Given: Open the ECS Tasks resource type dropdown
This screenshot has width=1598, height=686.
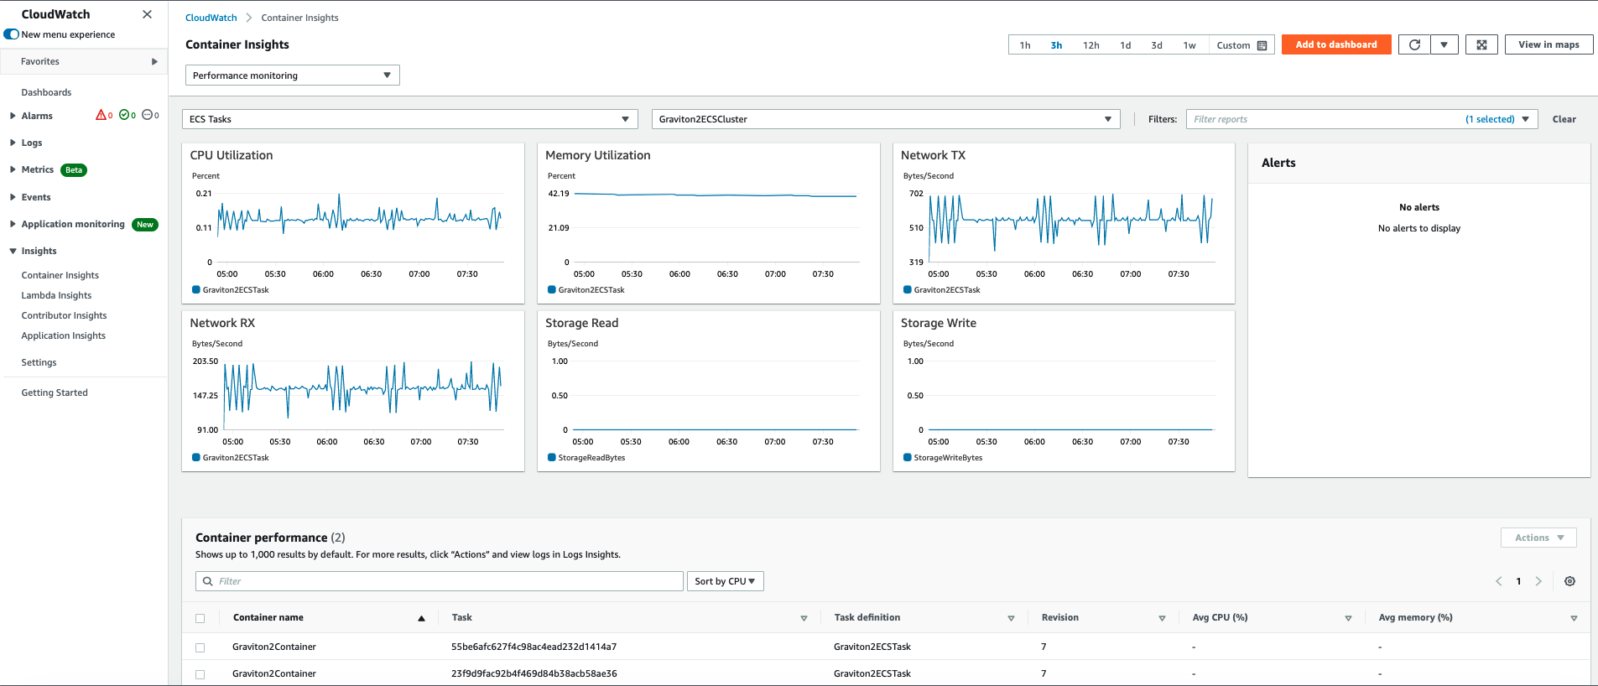Looking at the screenshot, I should point(409,119).
